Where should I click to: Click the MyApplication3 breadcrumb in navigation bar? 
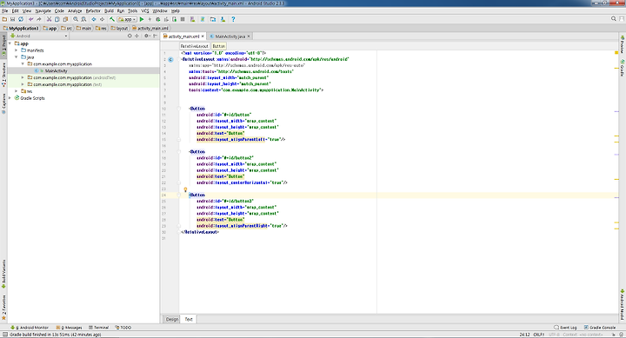tap(21, 29)
